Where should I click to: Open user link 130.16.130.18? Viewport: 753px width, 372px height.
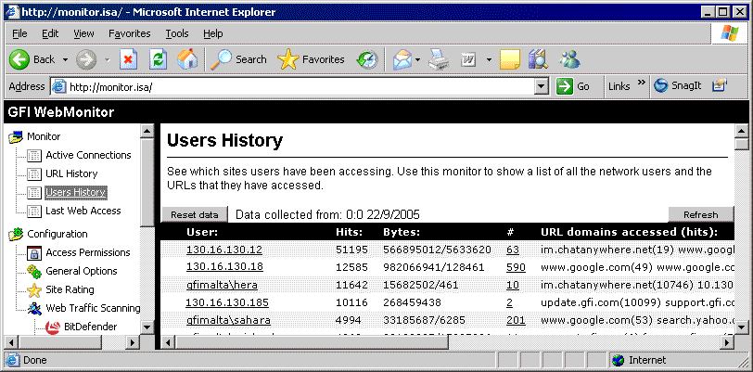(224, 267)
